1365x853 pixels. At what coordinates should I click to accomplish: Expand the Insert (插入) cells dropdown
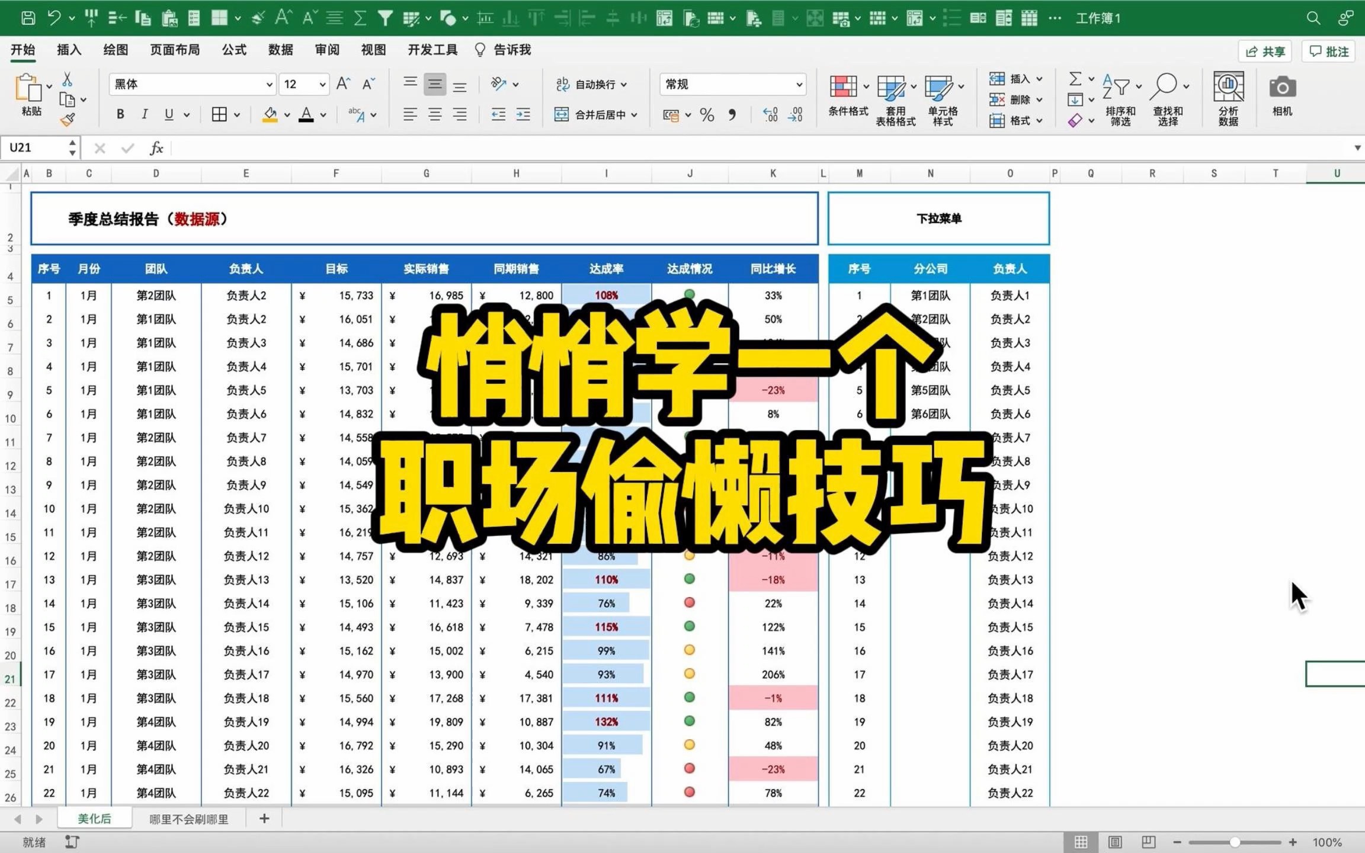(x=1040, y=79)
